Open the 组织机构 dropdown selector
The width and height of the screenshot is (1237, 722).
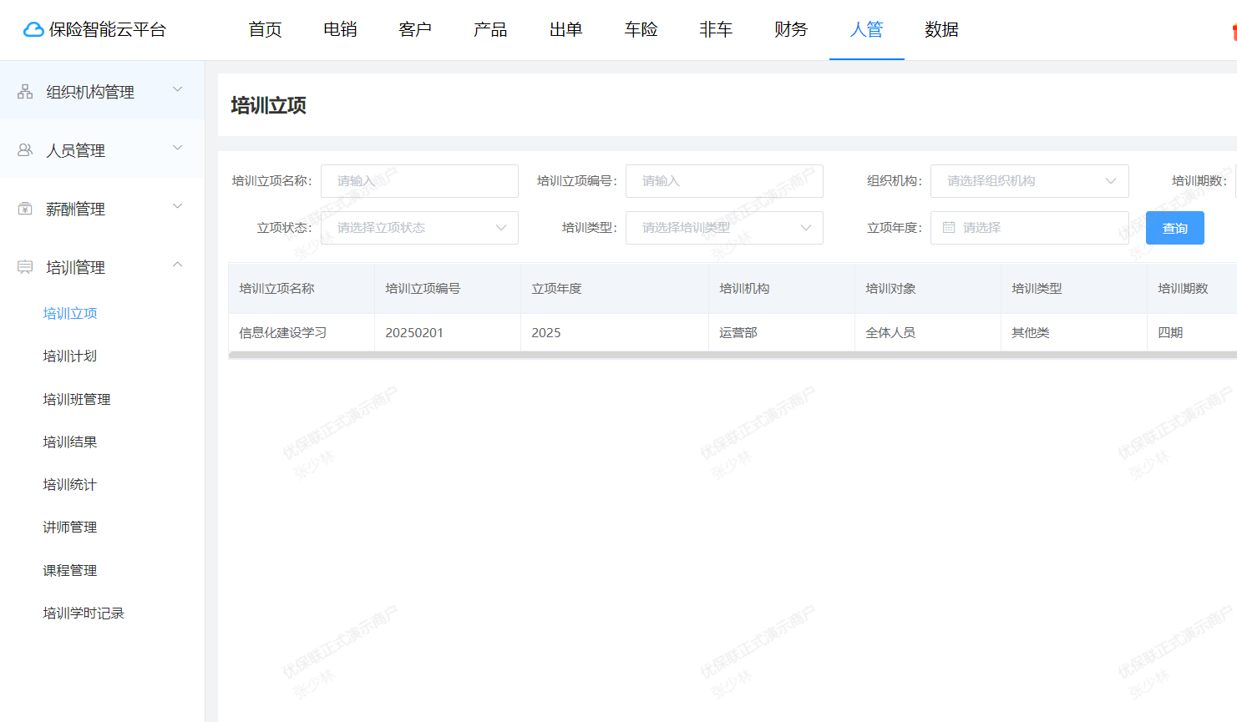[1029, 181]
